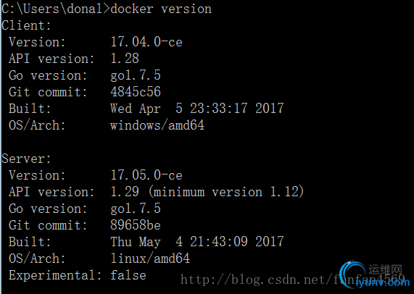Click the C:\Users\donal prompt path
Viewport: 414px width, 294px height.
tap(52, 9)
